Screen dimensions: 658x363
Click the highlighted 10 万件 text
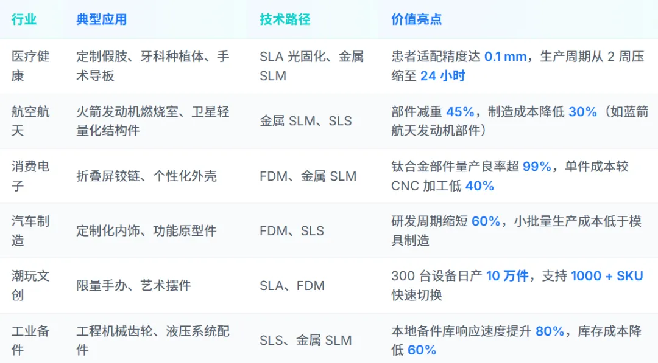pos(508,276)
